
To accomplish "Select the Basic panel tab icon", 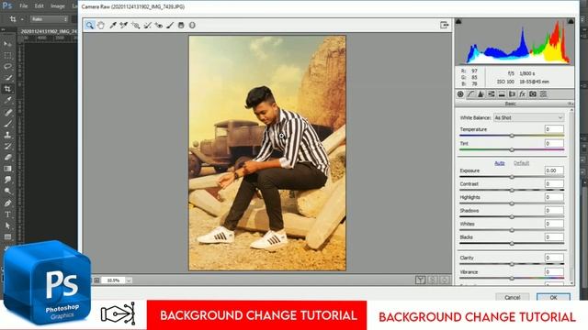I will (x=460, y=94).
